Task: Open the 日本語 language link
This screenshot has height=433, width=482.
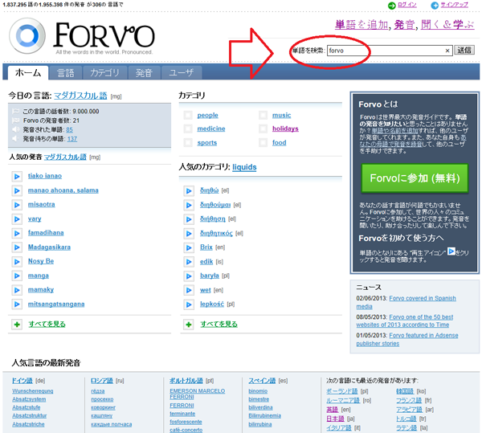Action: (335, 419)
